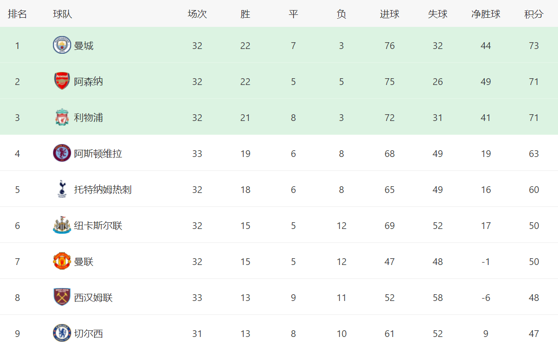Click the Newcastle United club crest
The width and height of the screenshot is (558, 348).
[62, 225]
